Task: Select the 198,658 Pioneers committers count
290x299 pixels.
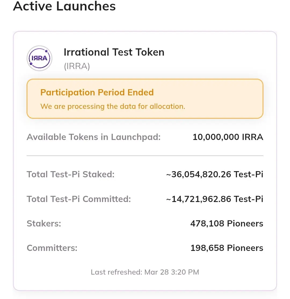Action: click(x=227, y=248)
